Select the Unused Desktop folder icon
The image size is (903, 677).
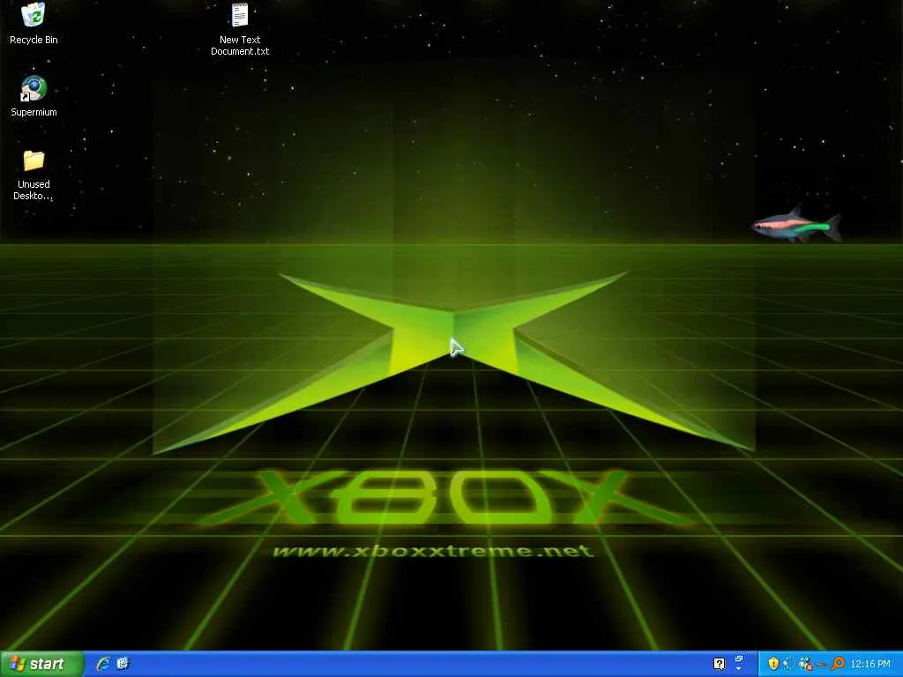point(34,175)
